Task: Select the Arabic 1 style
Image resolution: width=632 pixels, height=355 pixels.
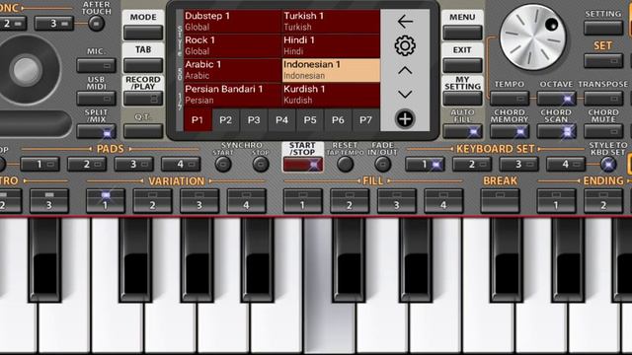Action: coord(233,70)
